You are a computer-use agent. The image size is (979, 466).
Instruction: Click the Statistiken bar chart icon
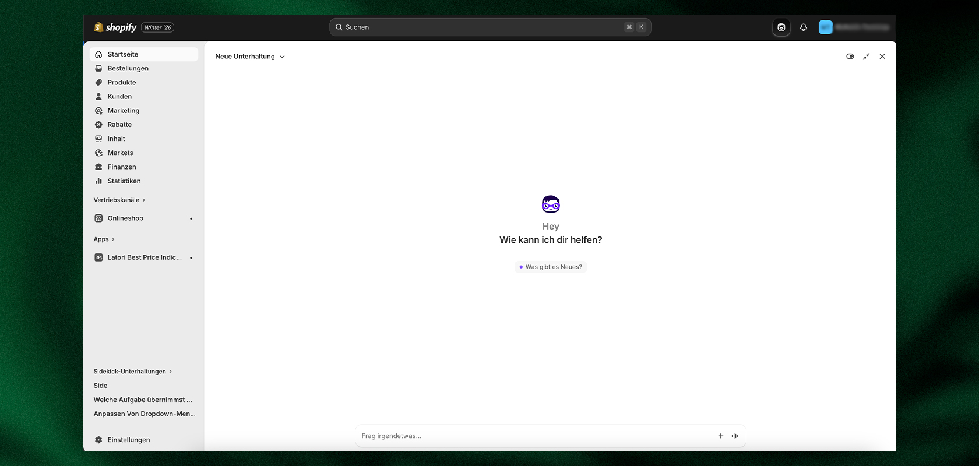point(98,181)
